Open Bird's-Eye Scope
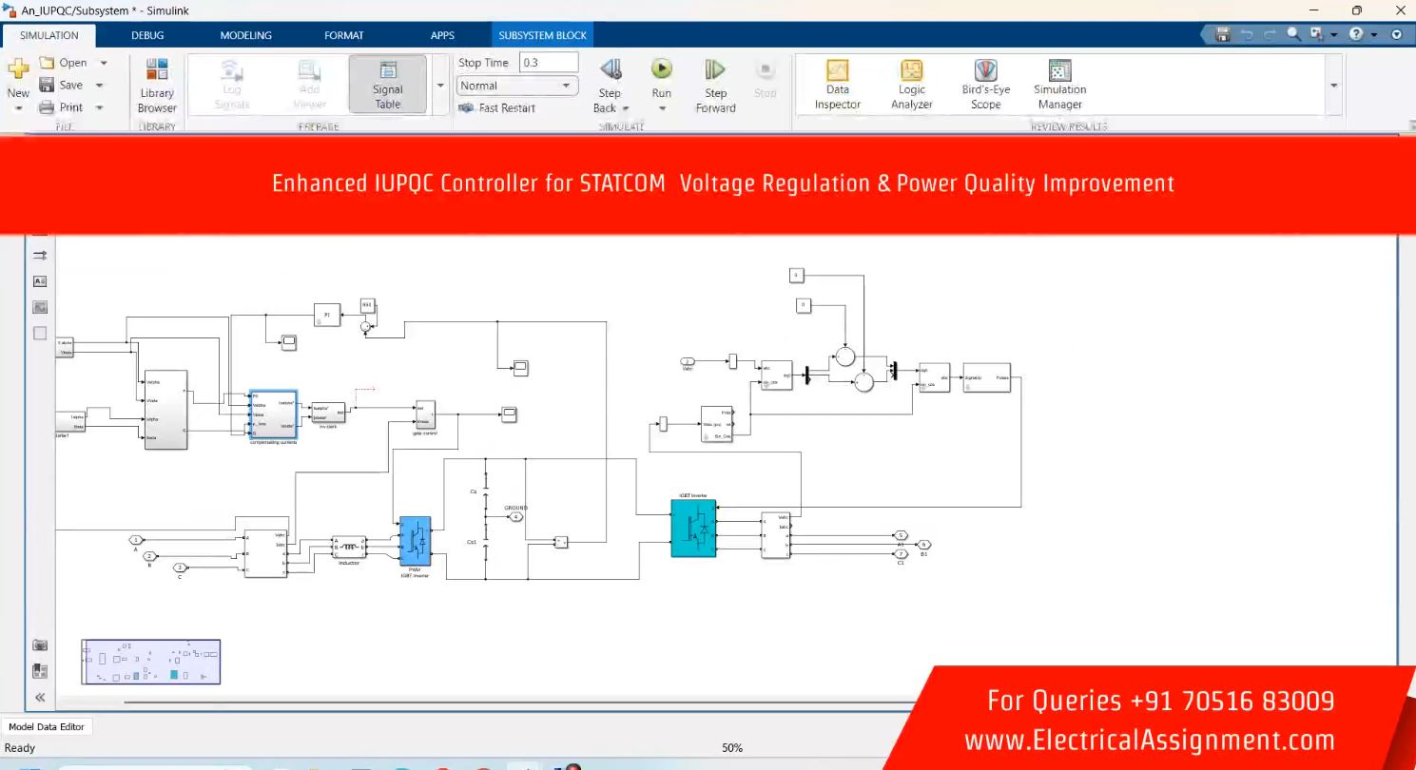The height and width of the screenshot is (770, 1416). [985, 85]
